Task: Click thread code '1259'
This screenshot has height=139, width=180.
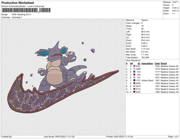Action: [157, 83]
